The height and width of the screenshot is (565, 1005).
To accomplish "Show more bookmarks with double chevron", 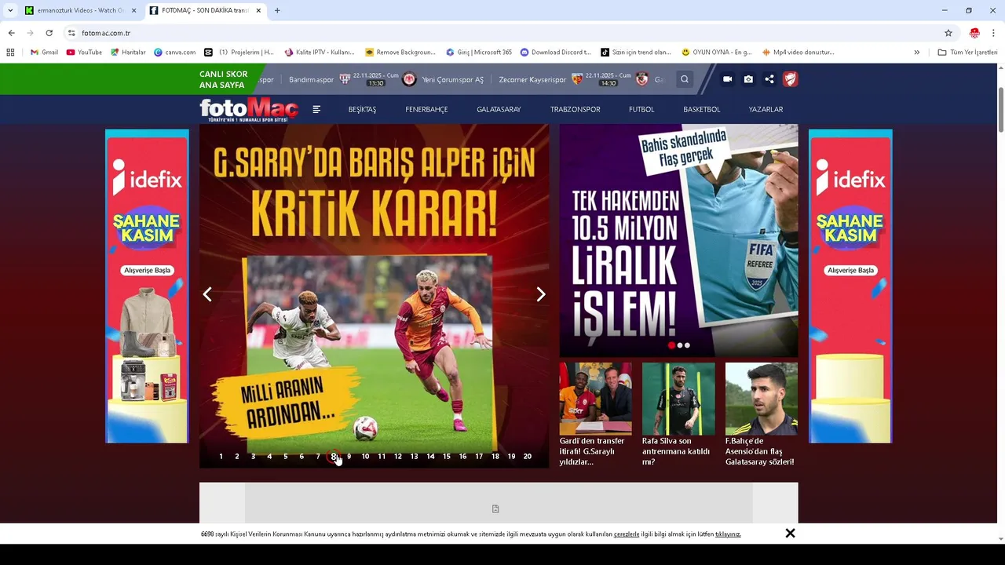I will click(916, 53).
